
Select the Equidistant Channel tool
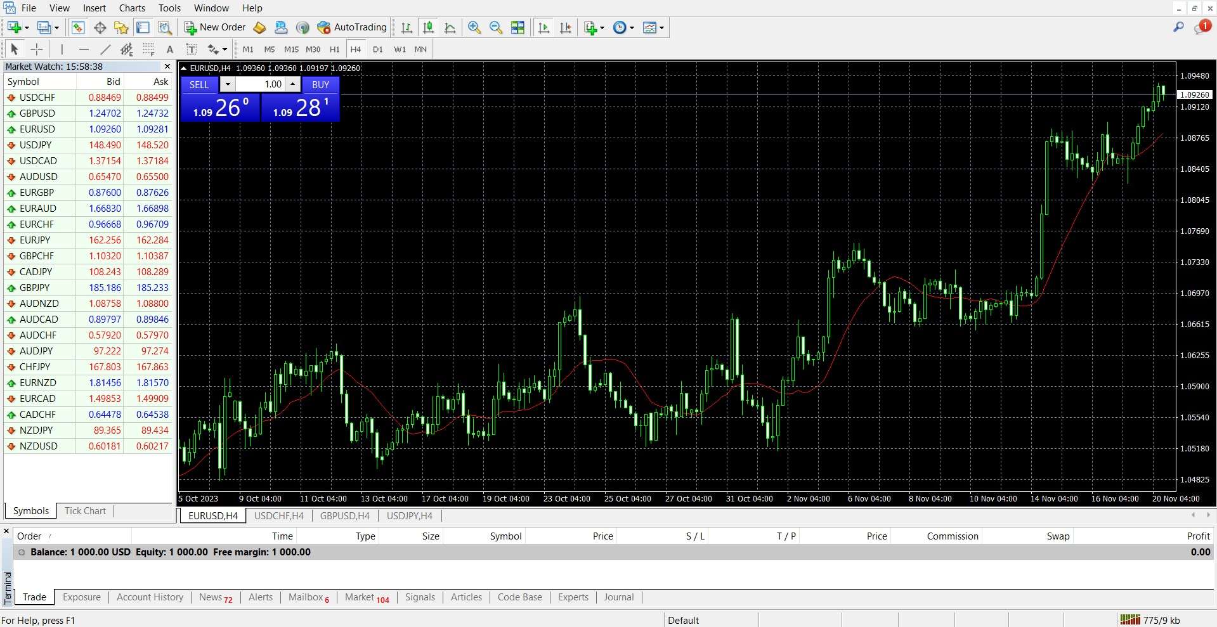point(127,49)
